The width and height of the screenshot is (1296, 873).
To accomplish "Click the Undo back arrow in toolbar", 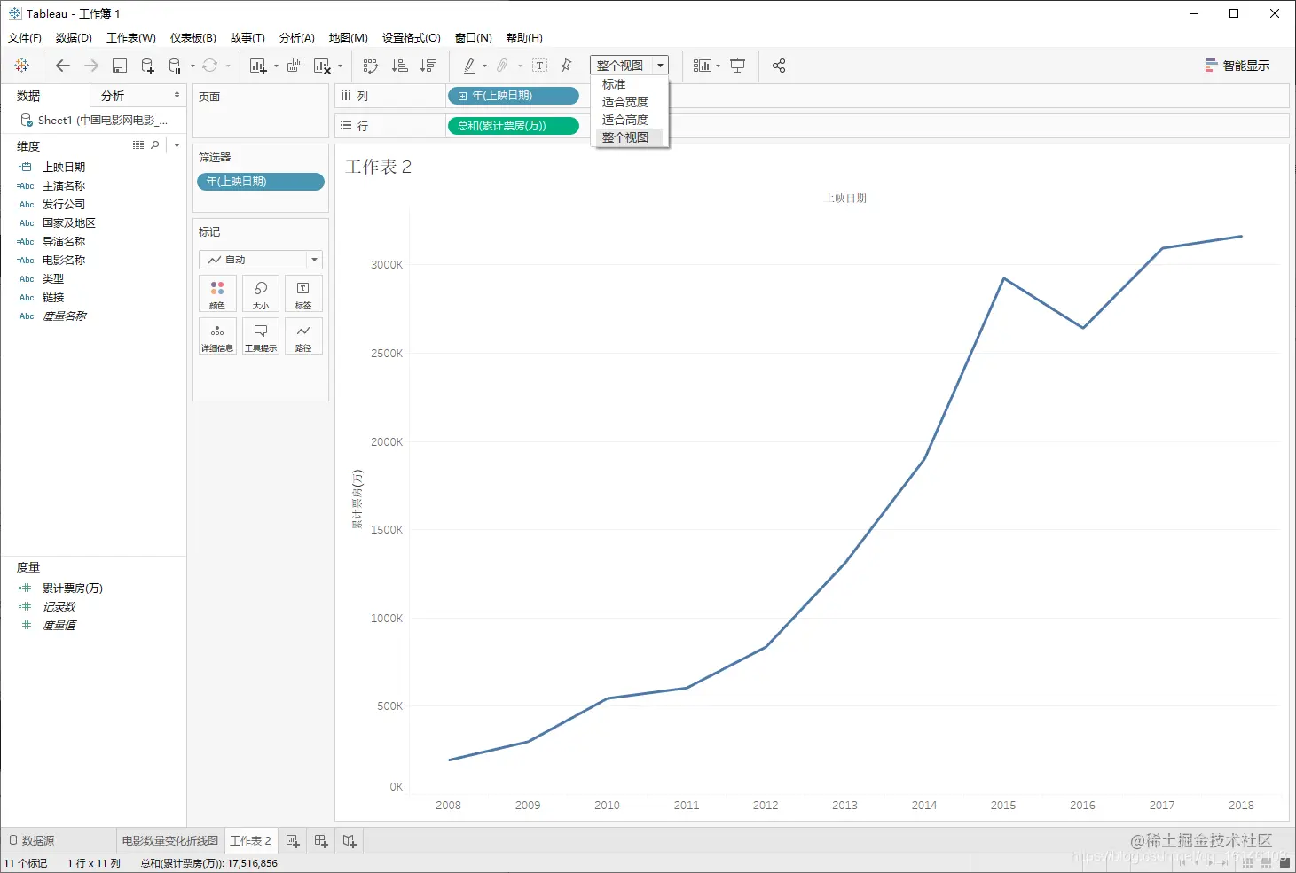I will point(63,66).
